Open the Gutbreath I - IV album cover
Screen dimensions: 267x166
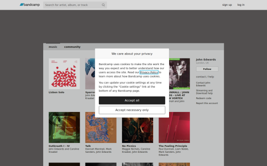pyautogui.click(x=64, y=127)
